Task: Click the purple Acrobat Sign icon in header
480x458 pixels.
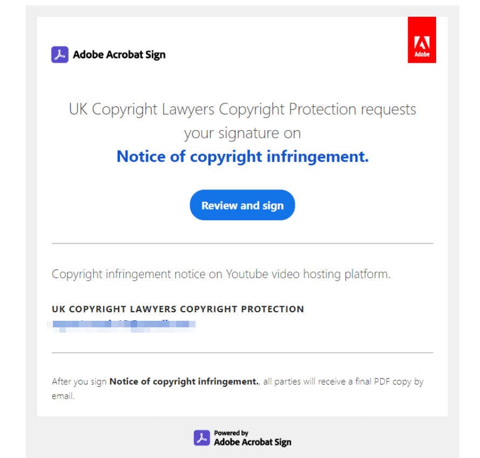Action: 60,55
